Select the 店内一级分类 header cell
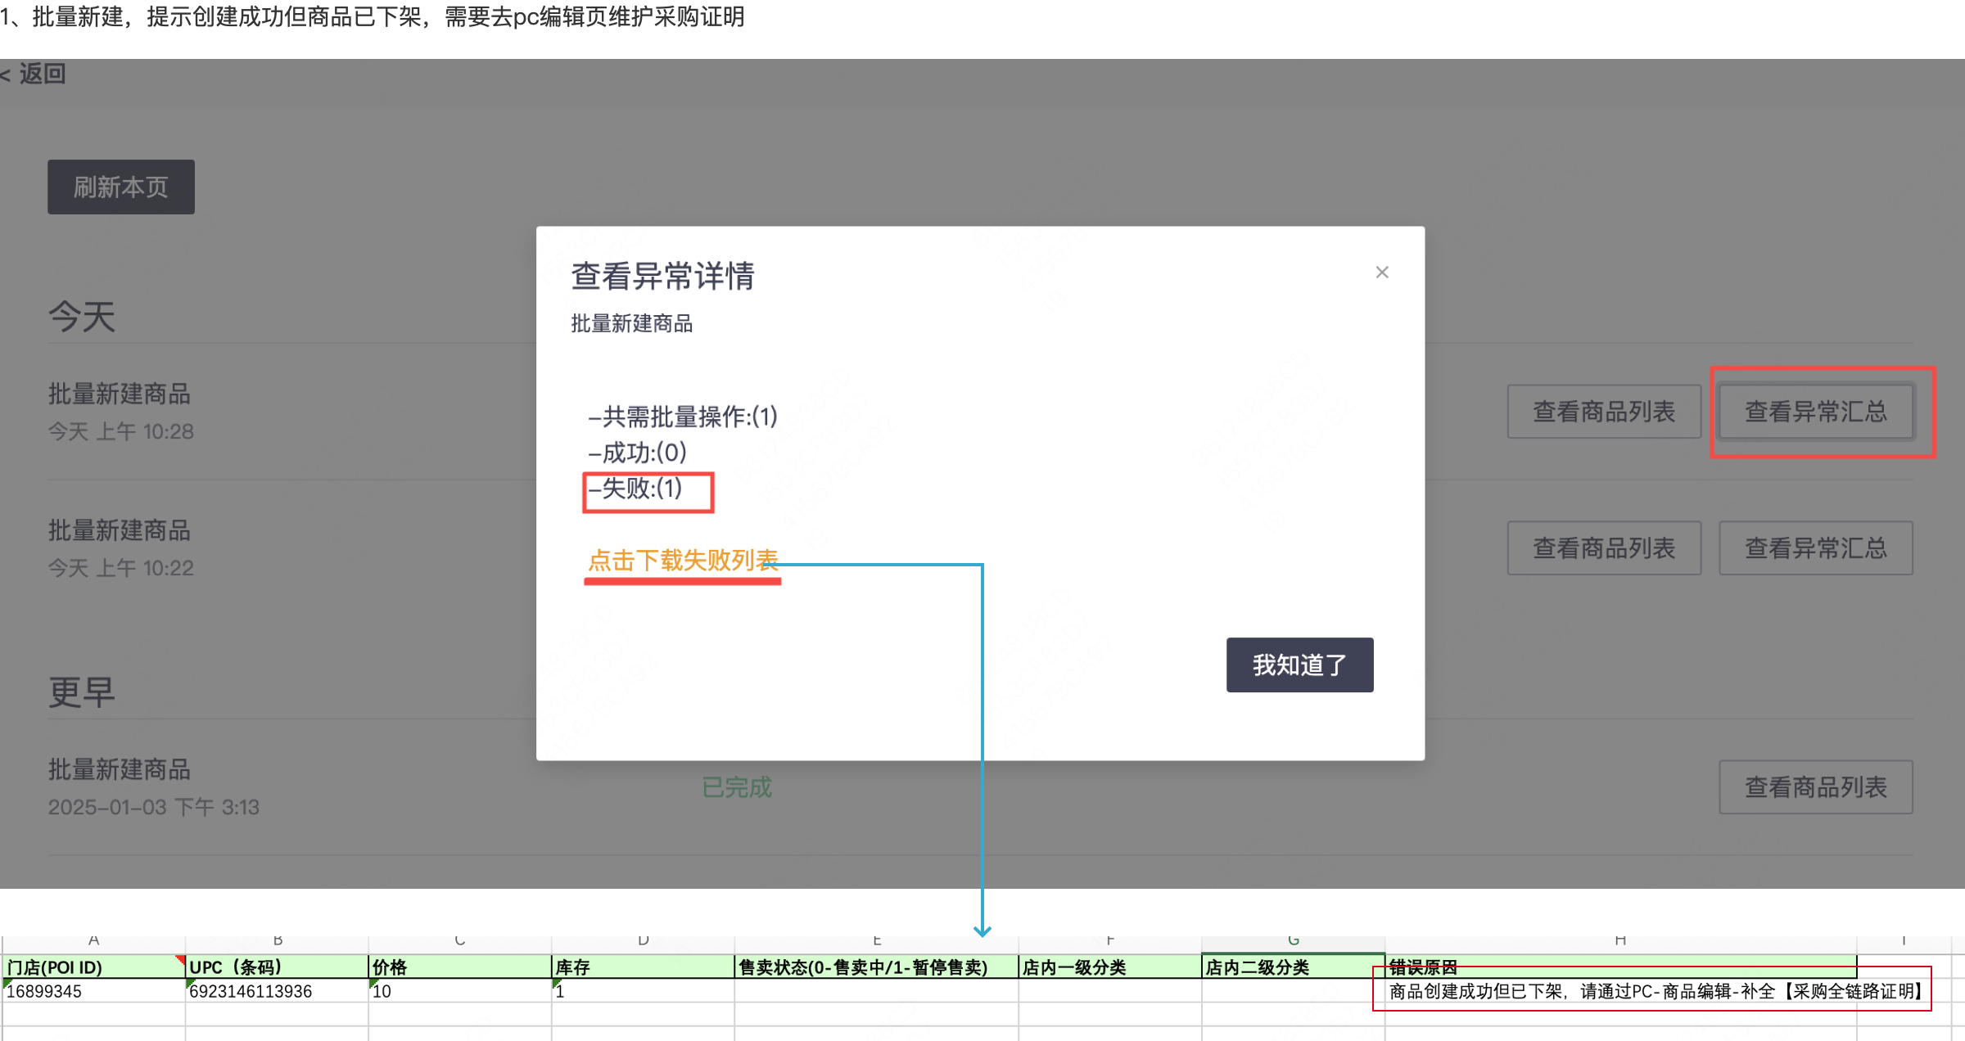 [x=1109, y=967]
